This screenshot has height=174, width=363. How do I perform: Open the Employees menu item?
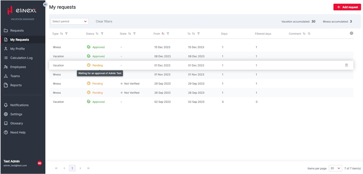(18, 67)
